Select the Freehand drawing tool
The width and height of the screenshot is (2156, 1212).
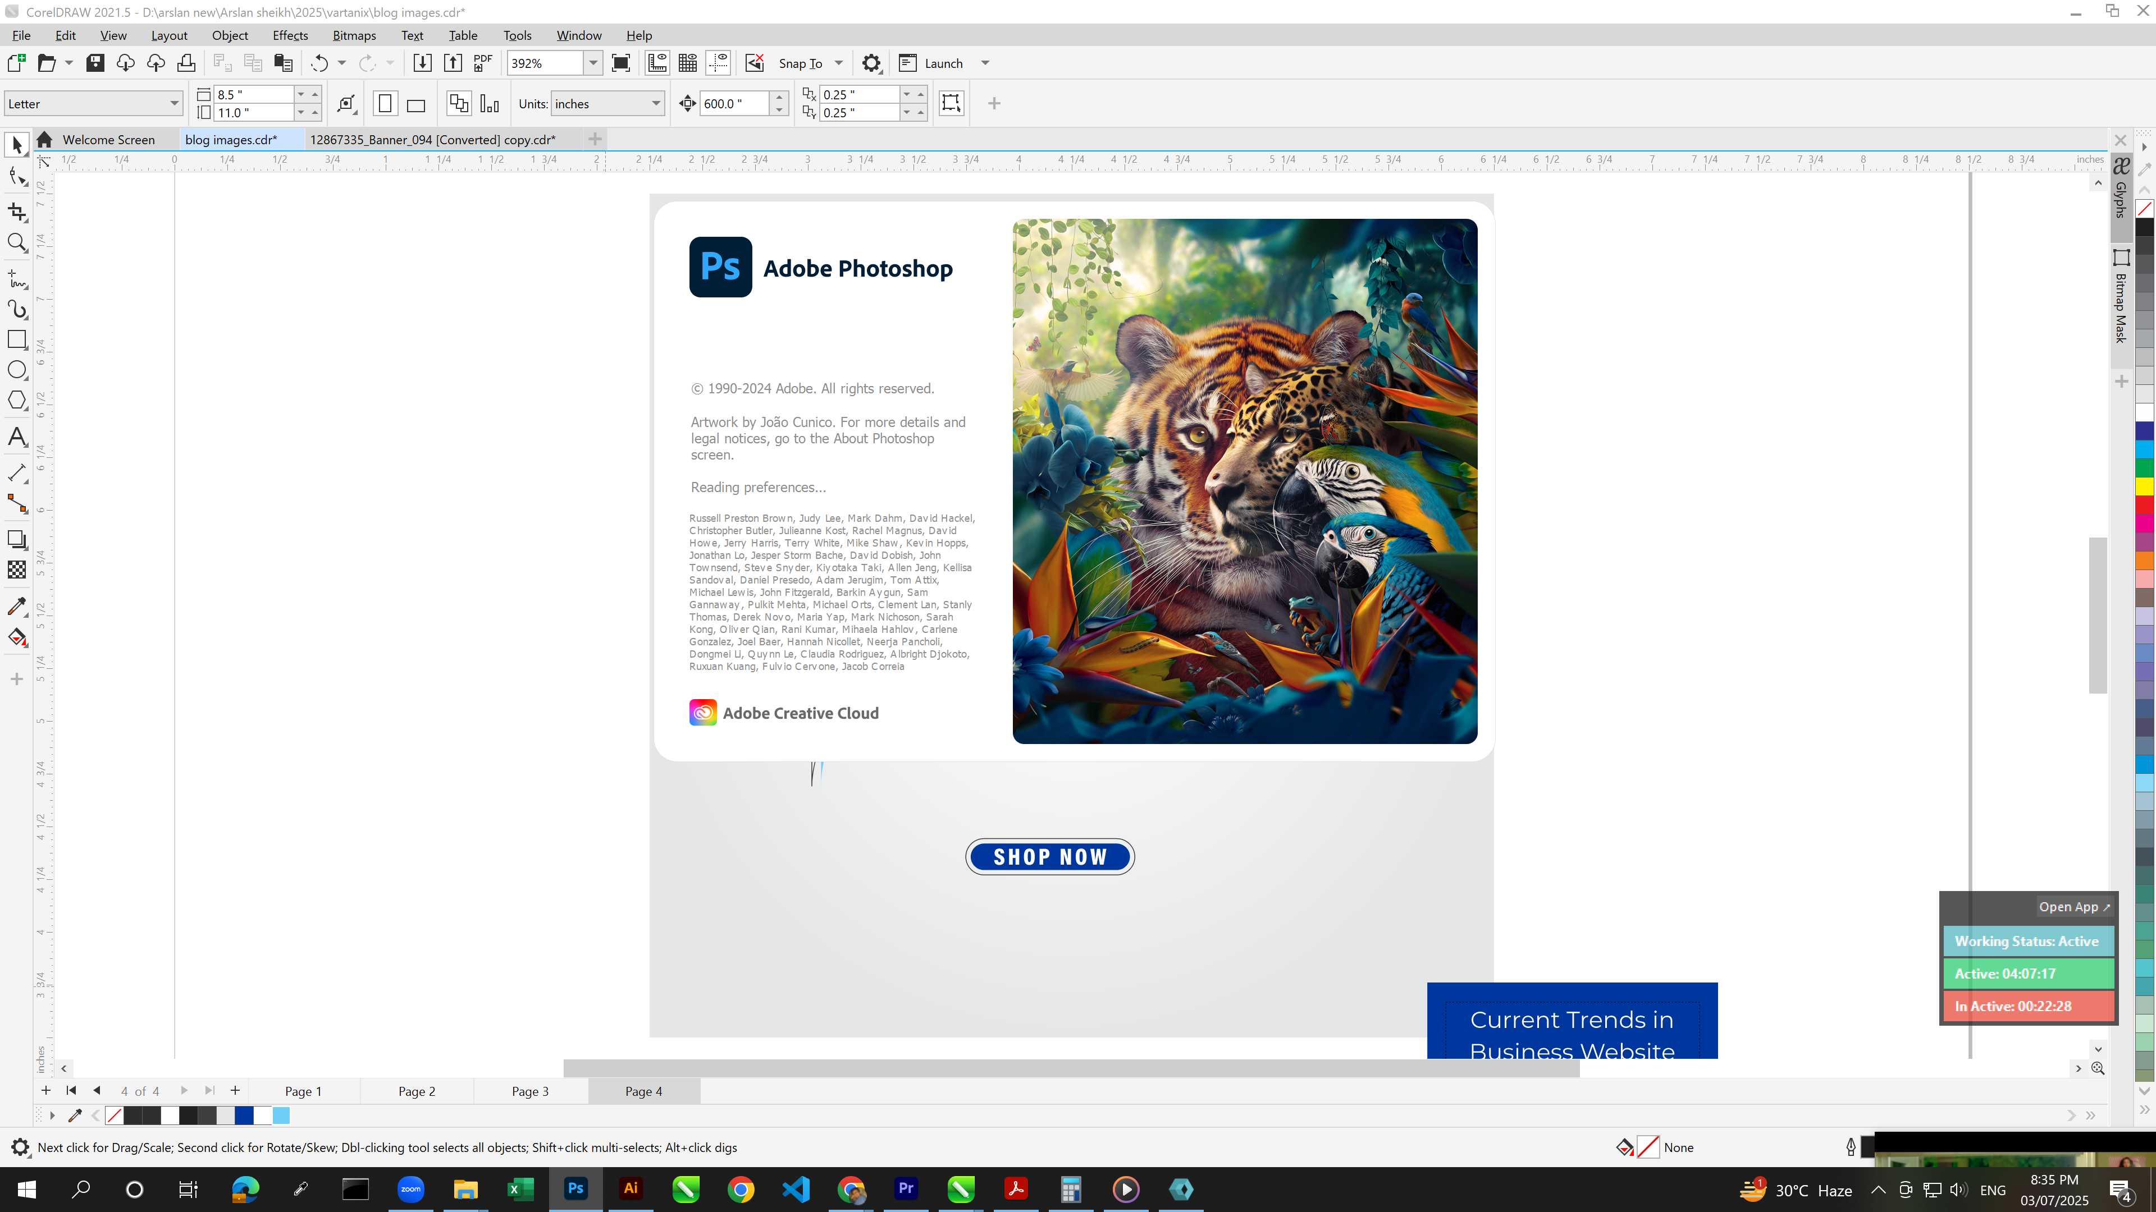point(17,278)
